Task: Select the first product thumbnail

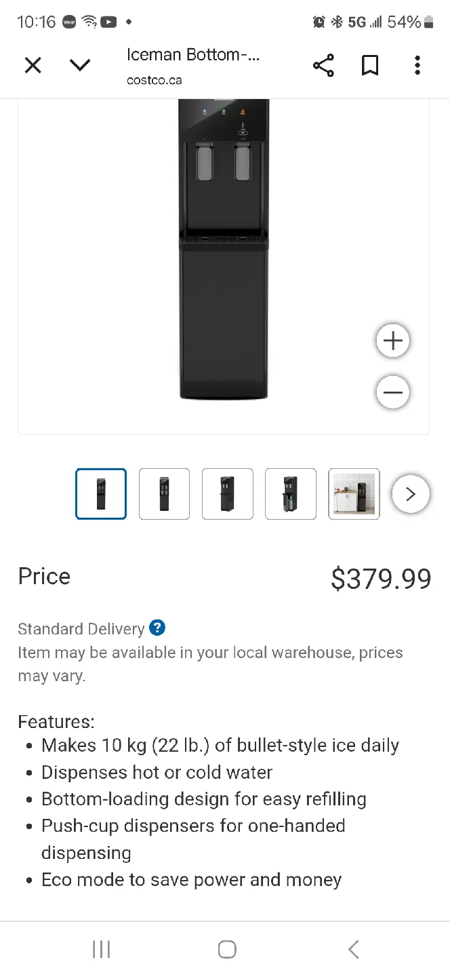Action: pyautogui.click(x=101, y=494)
